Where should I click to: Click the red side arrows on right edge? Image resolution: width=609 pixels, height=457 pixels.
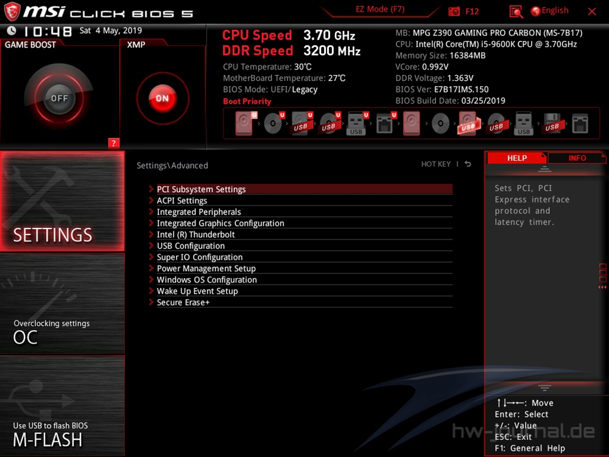click(x=602, y=287)
